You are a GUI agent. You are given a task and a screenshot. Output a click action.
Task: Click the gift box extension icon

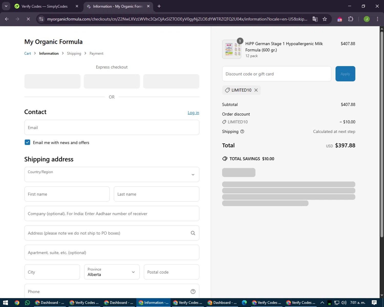[x=340, y=19]
